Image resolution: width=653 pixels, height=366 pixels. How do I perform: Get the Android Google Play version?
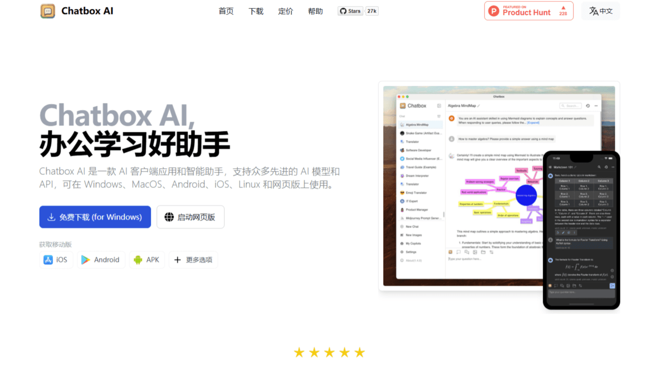point(101,260)
